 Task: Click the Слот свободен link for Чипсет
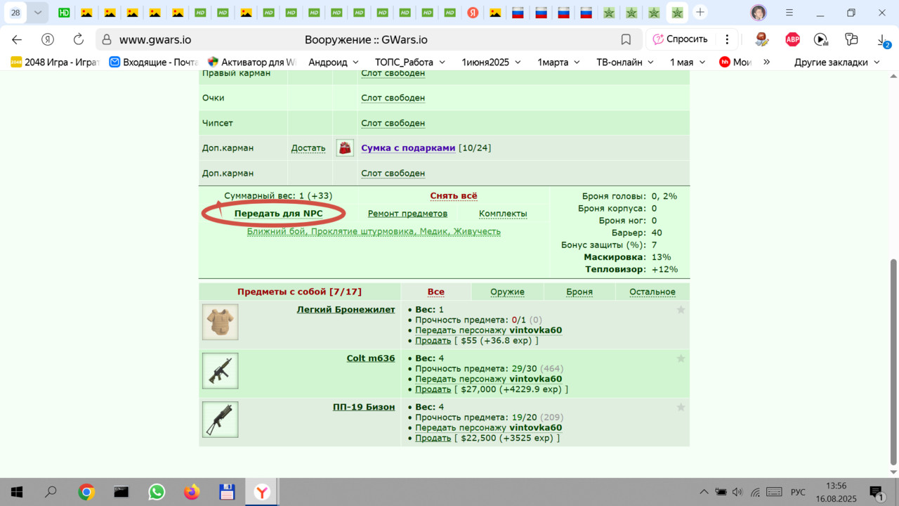(393, 123)
